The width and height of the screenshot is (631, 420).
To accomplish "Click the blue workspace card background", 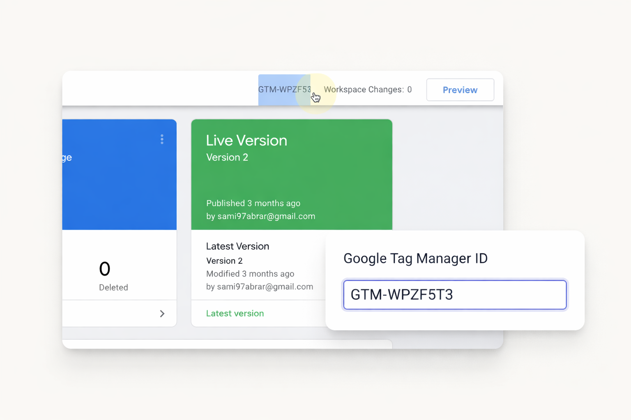I will 119,193.
